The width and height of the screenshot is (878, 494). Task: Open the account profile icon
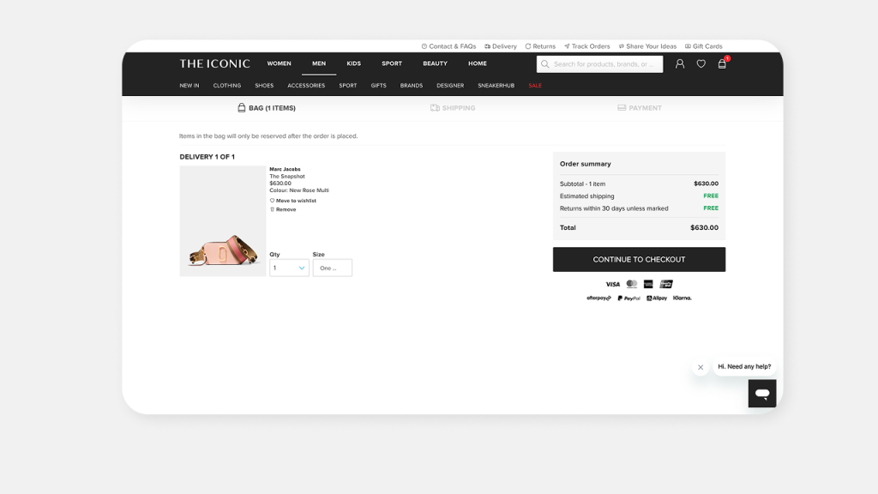click(679, 63)
